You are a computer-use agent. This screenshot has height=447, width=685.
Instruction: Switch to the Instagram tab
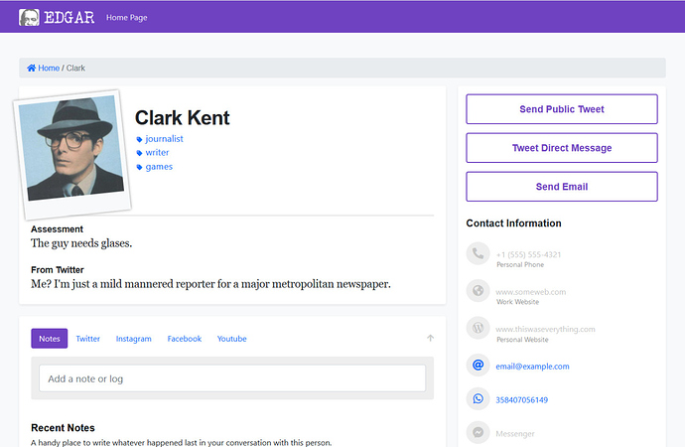[x=134, y=339]
